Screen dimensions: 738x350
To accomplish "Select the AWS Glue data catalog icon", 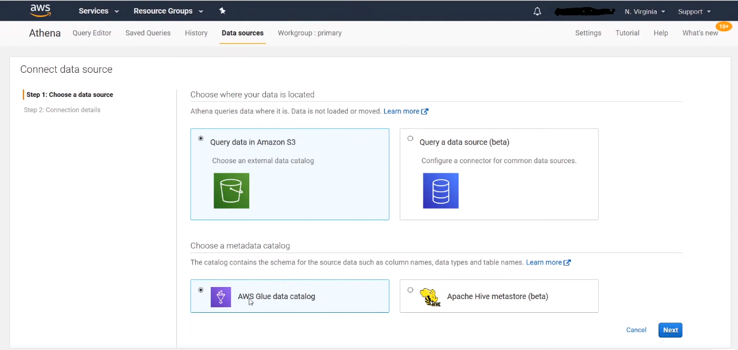I will (x=221, y=296).
